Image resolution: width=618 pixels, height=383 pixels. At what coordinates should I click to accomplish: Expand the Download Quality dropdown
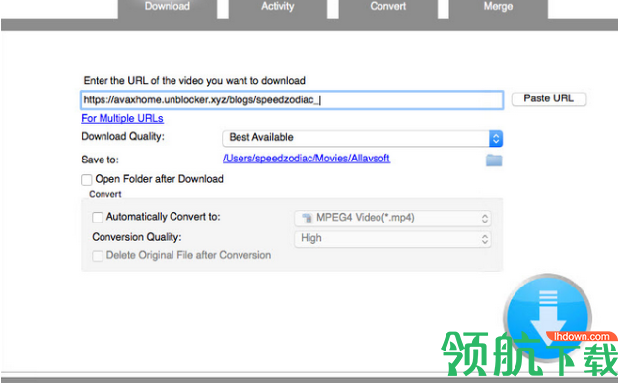[362, 138]
